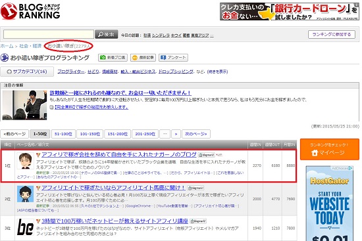
Task: Open the ellipsis more-pages button
Action: (165, 134)
